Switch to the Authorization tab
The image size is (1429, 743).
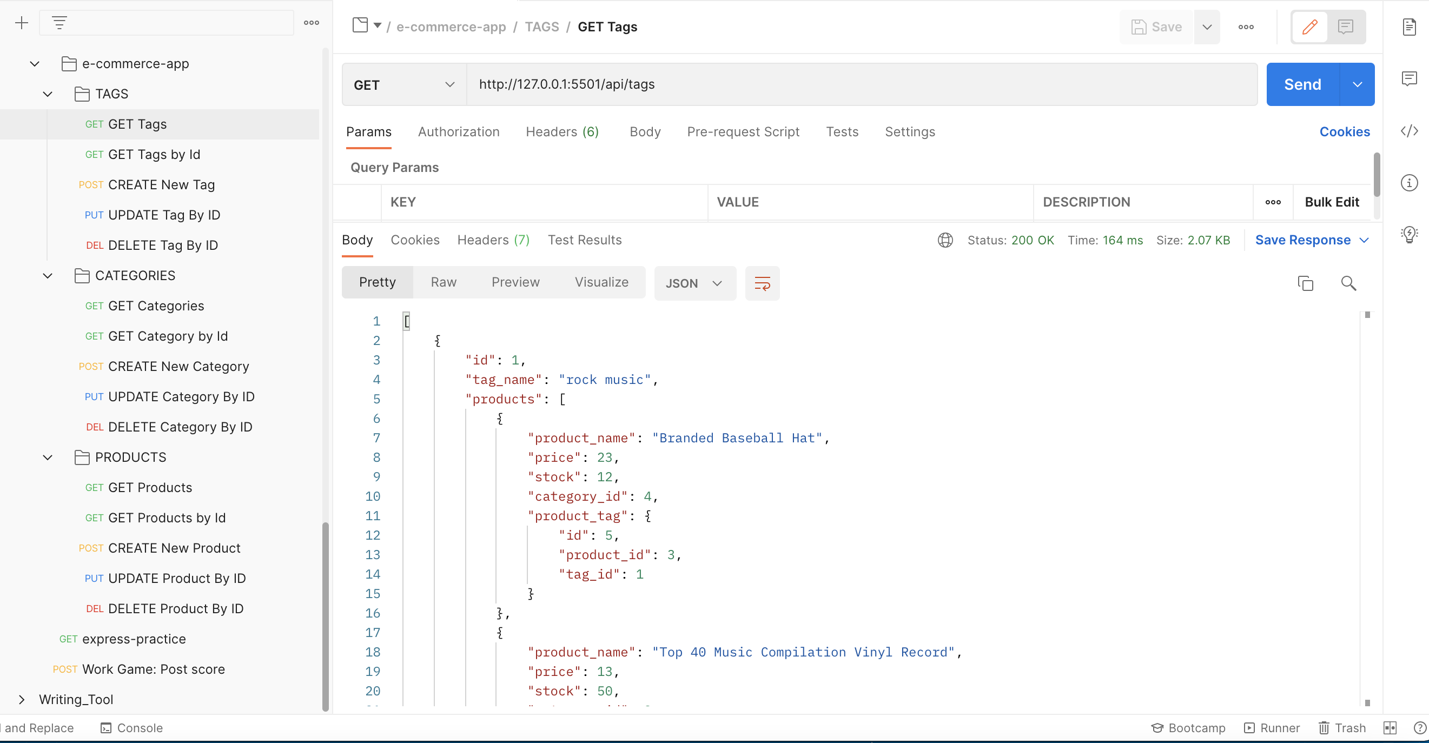pos(459,132)
